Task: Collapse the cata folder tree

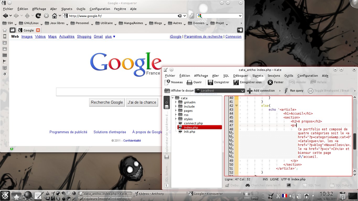Action: pos(173,98)
